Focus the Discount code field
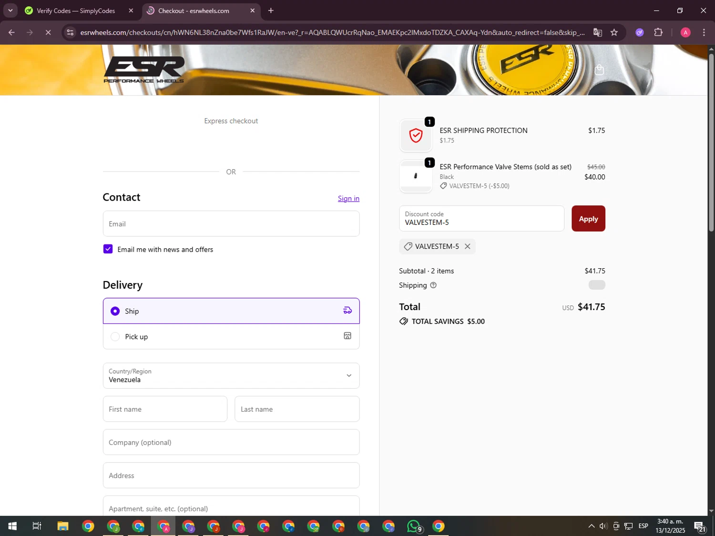 pos(481,218)
